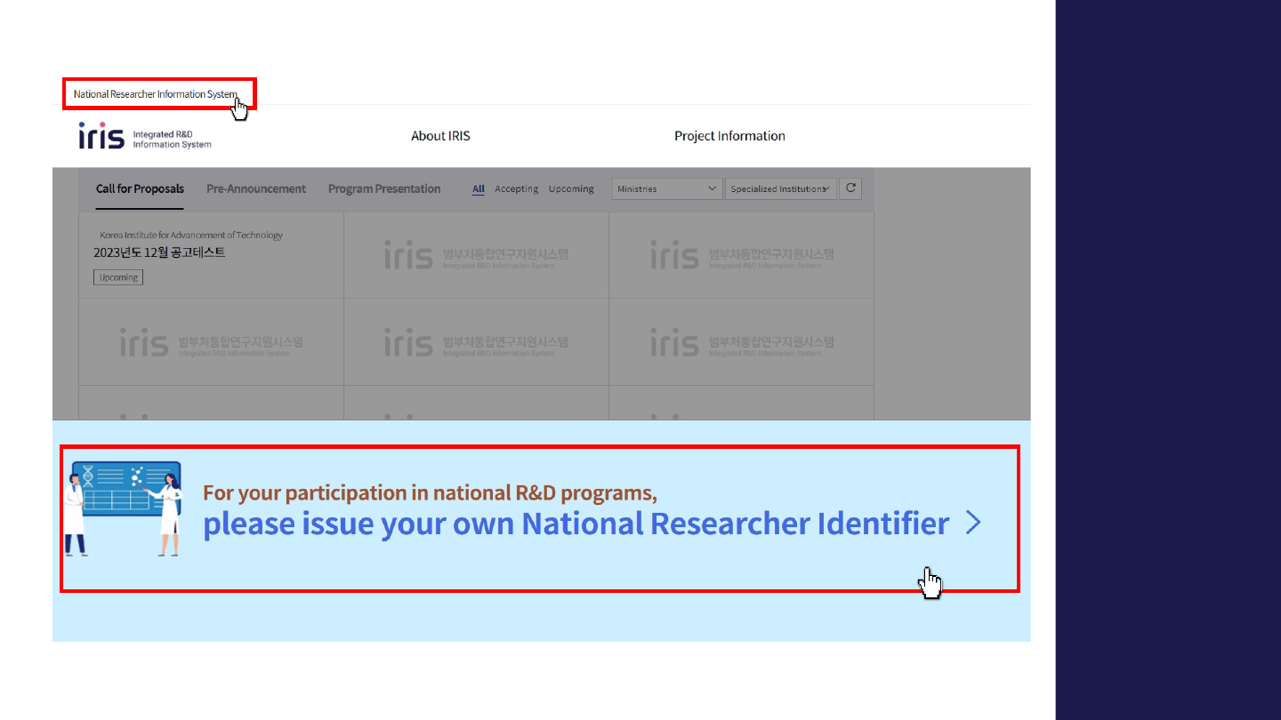Open the Project Information menu
The height and width of the screenshot is (720, 1281).
(729, 136)
